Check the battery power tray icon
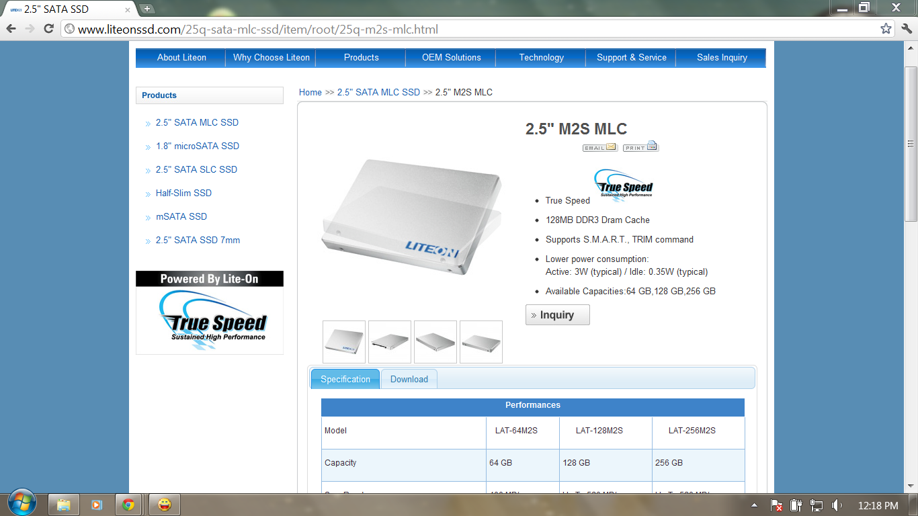918x516 pixels. point(796,505)
